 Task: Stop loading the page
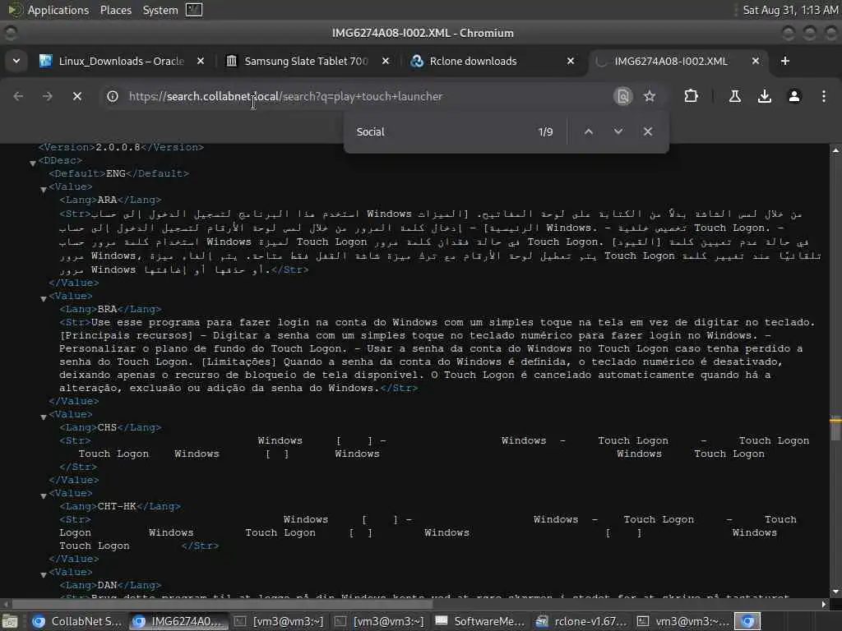pos(77,97)
